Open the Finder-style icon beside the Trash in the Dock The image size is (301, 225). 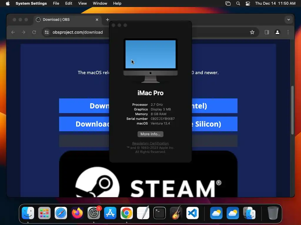(249, 213)
